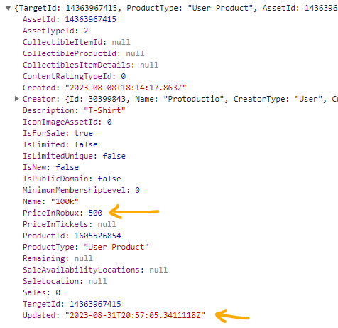Click the AssetId property value 14363967415
The image size is (338, 328).
click(x=91, y=19)
